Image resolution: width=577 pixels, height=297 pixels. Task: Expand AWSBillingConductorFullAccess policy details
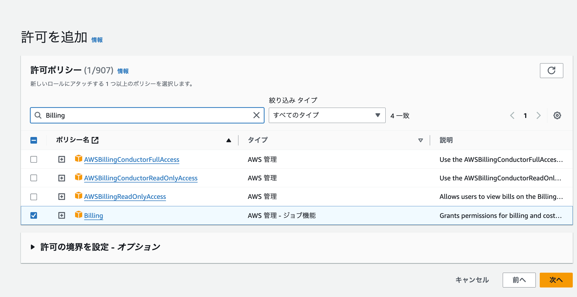(62, 159)
